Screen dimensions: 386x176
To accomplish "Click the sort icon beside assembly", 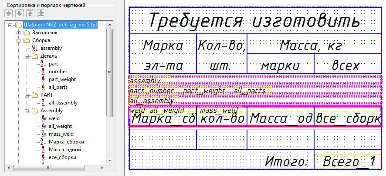I will pos(35,48).
